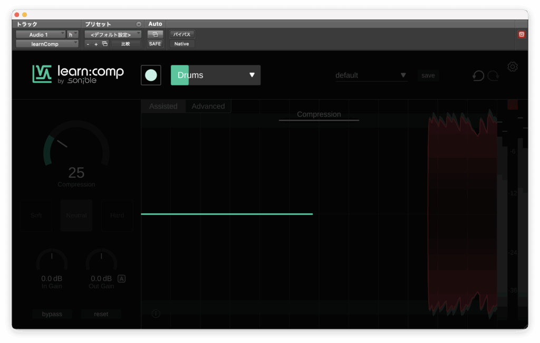The height and width of the screenshot is (343, 540).
Task: Minimize the window with the yellow button
Action: coord(24,14)
